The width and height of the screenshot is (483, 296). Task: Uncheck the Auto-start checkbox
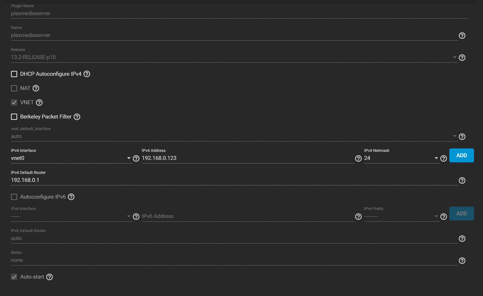click(x=14, y=277)
